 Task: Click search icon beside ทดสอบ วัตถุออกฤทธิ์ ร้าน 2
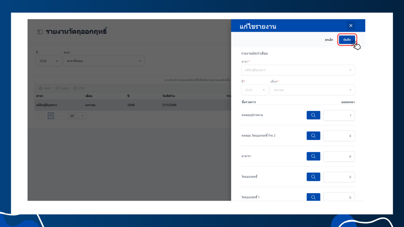tap(313, 136)
